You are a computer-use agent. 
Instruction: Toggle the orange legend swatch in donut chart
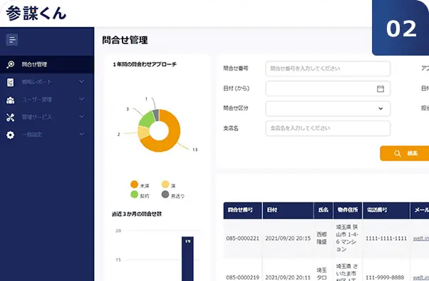(134, 185)
